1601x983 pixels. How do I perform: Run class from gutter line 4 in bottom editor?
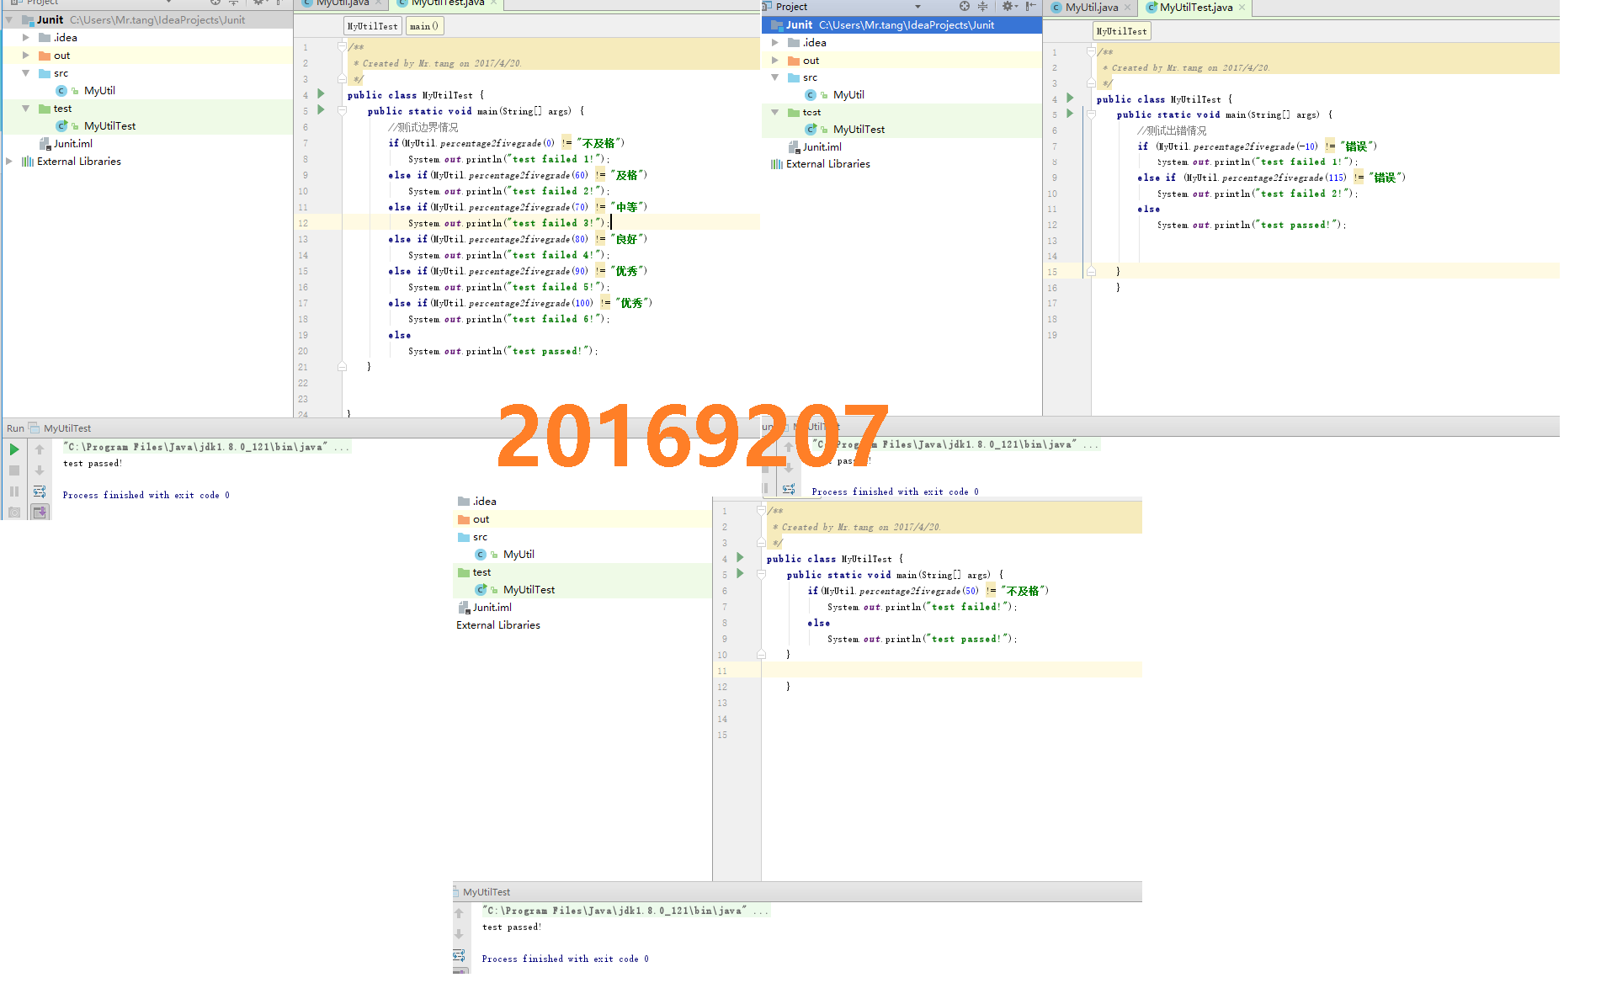pos(740,557)
